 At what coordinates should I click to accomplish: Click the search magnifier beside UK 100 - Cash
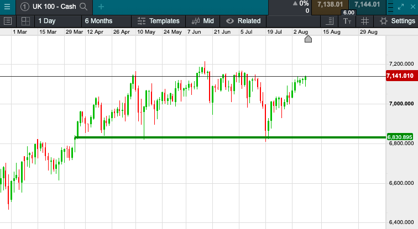click(83, 7)
